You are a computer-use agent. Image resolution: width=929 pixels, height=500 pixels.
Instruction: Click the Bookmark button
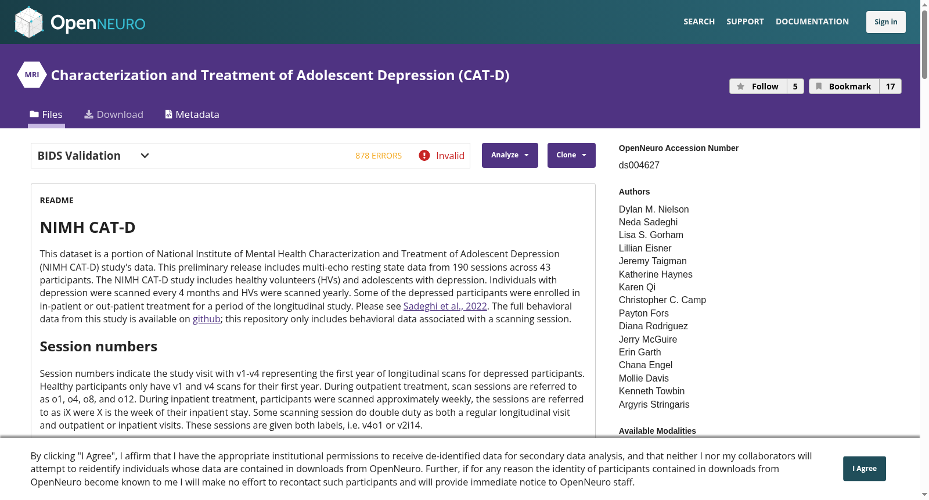(x=844, y=87)
